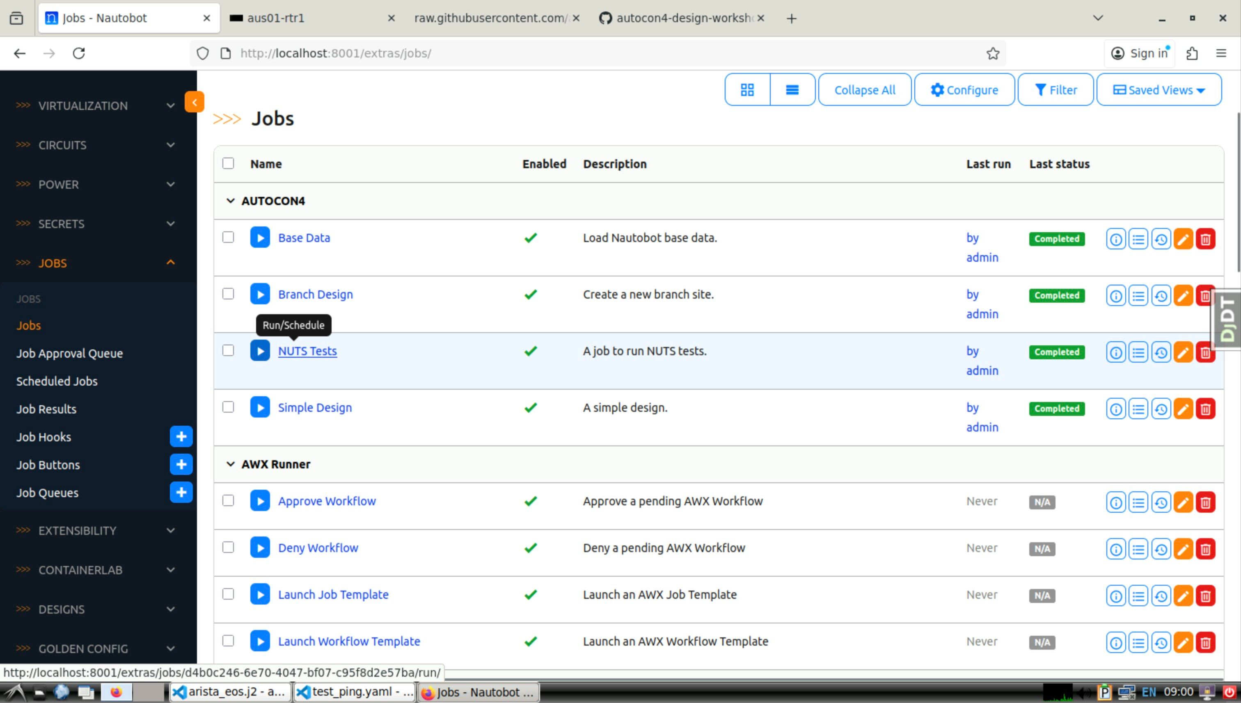Open Job Results in sidebar
The width and height of the screenshot is (1241, 703).
click(x=46, y=409)
